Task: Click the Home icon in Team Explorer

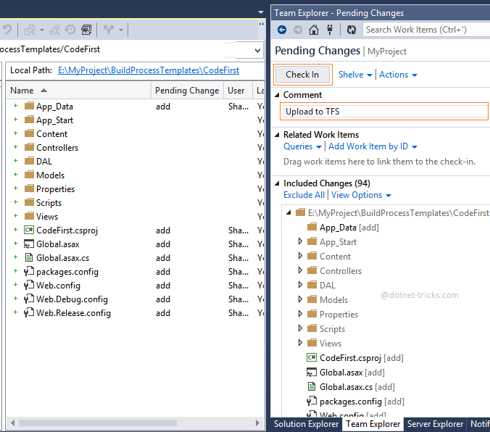Action: click(x=313, y=30)
